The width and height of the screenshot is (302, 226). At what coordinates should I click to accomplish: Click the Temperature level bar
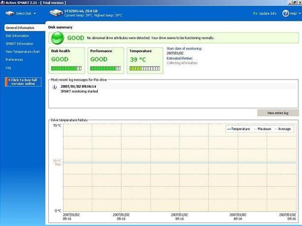[x=144, y=69]
